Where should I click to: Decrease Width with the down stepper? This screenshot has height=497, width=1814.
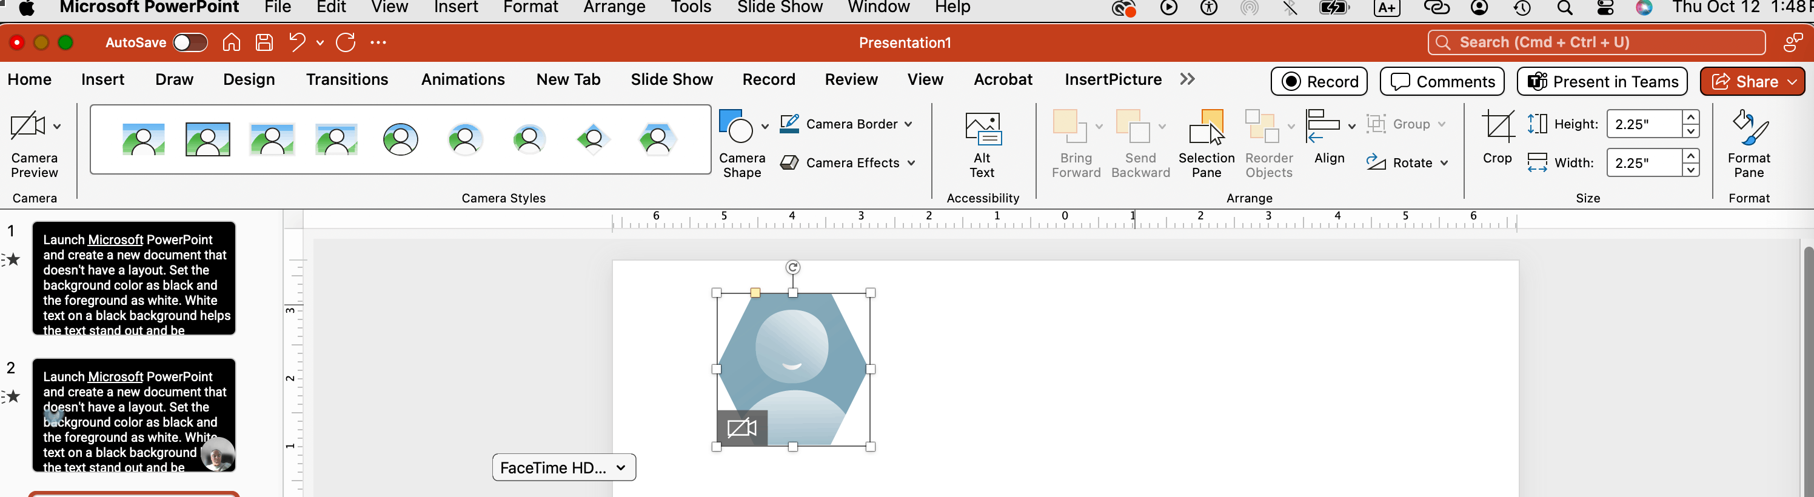click(1691, 170)
